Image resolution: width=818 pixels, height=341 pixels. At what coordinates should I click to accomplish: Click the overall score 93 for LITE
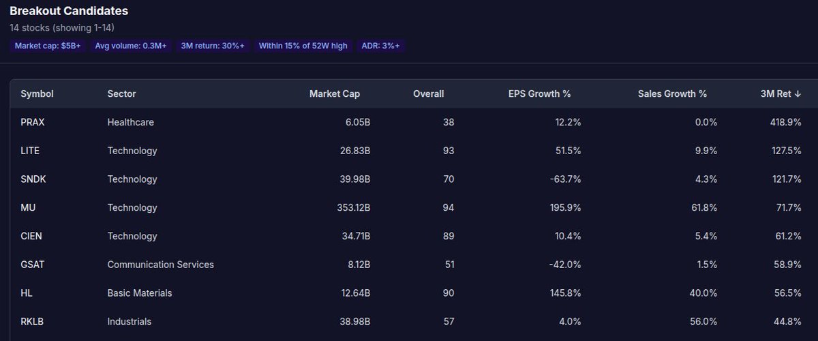click(x=449, y=151)
